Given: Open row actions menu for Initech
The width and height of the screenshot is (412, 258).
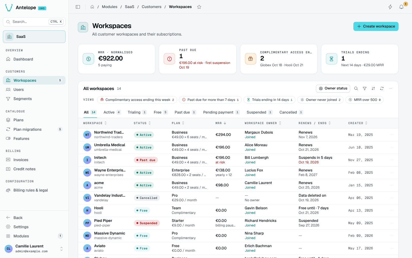Looking at the screenshot, I should point(392,160).
